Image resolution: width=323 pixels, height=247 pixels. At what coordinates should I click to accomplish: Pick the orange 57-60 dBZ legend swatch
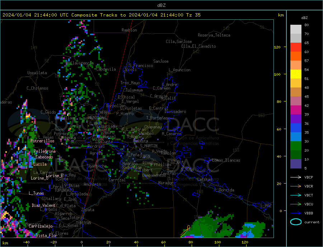pos(296,56)
